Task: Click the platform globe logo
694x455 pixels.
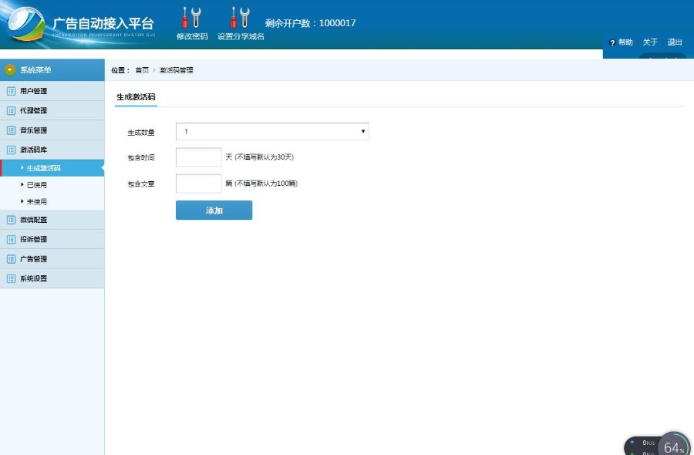Action: tap(26, 25)
